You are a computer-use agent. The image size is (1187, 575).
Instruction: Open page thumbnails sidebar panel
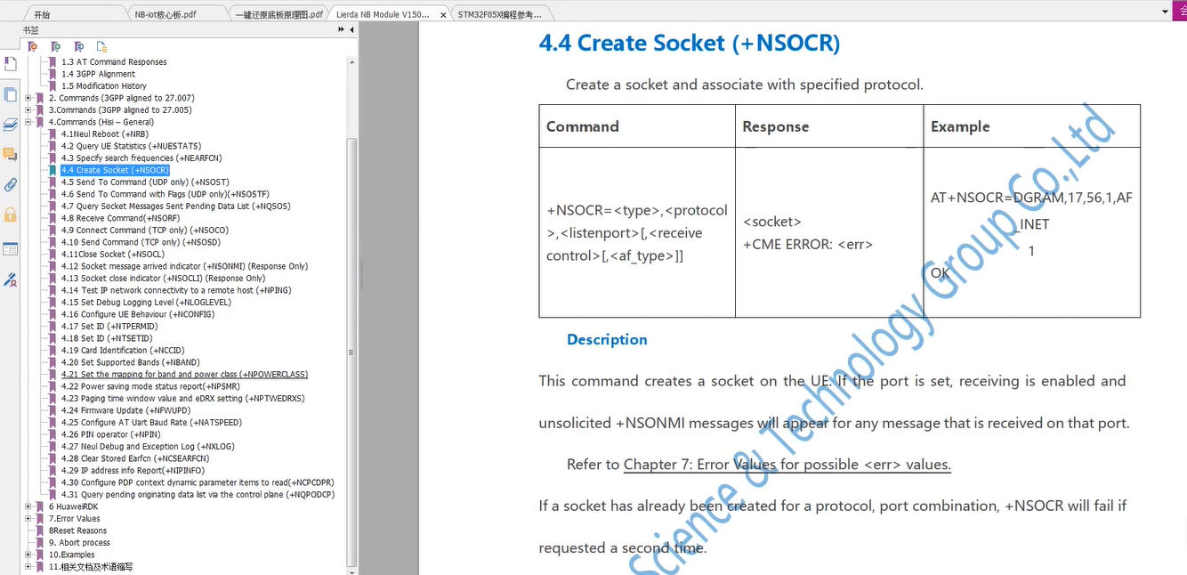(10, 94)
